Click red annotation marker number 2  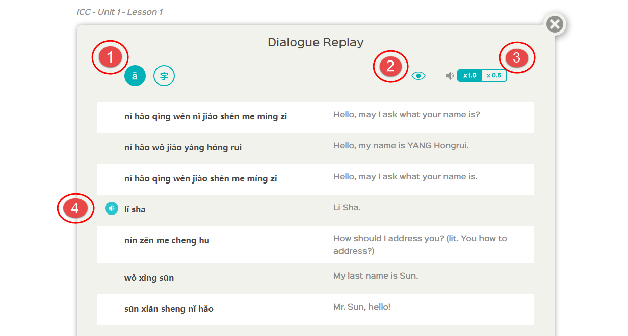coord(390,66)
